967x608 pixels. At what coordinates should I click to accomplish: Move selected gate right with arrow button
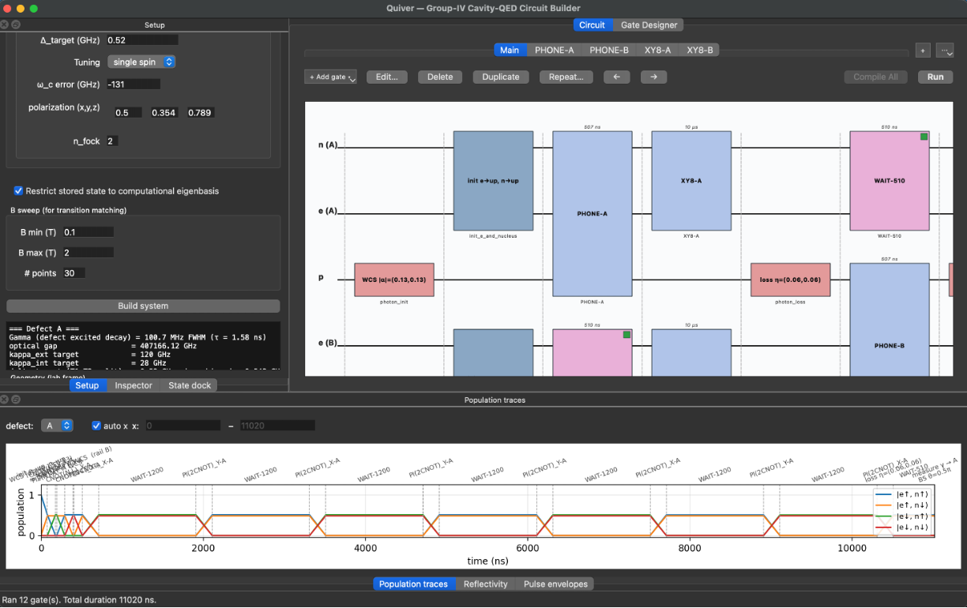click(653, 77)
